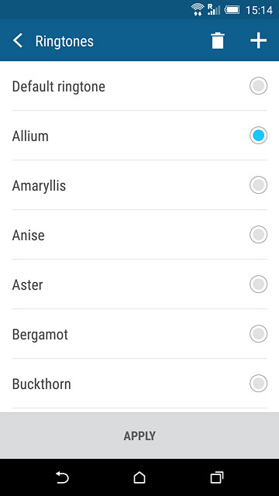This screenshot has width=279, height=496.
Task: Choose the Anise ringtone label
Action: pos(29,235)
